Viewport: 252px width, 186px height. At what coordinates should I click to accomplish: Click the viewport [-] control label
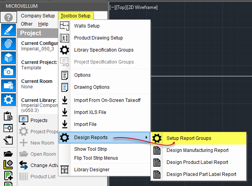[x=112, y=7]
